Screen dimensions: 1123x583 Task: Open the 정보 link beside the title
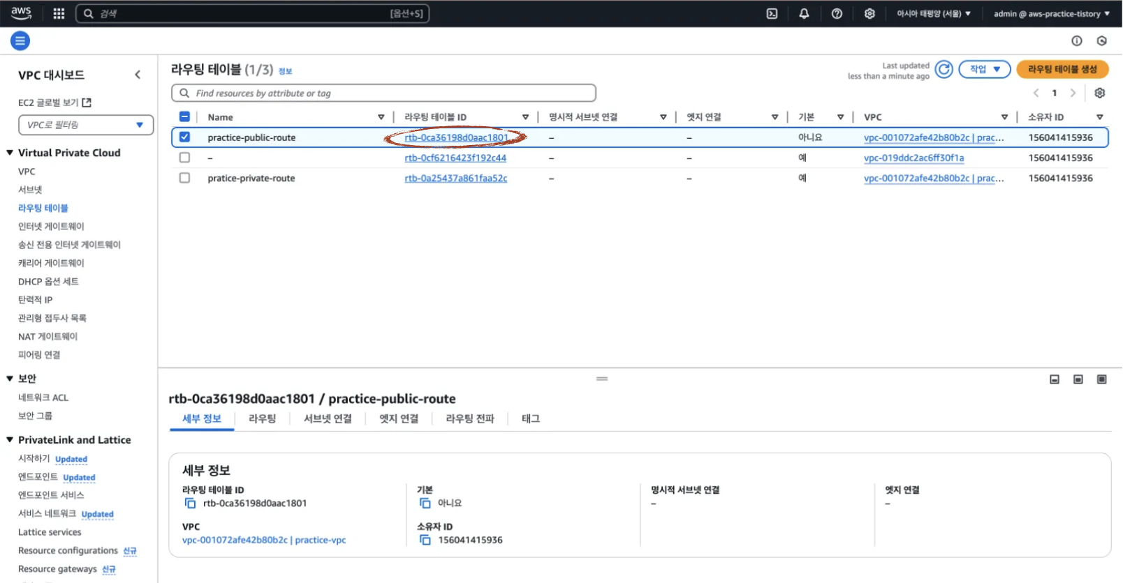point(285,71)
